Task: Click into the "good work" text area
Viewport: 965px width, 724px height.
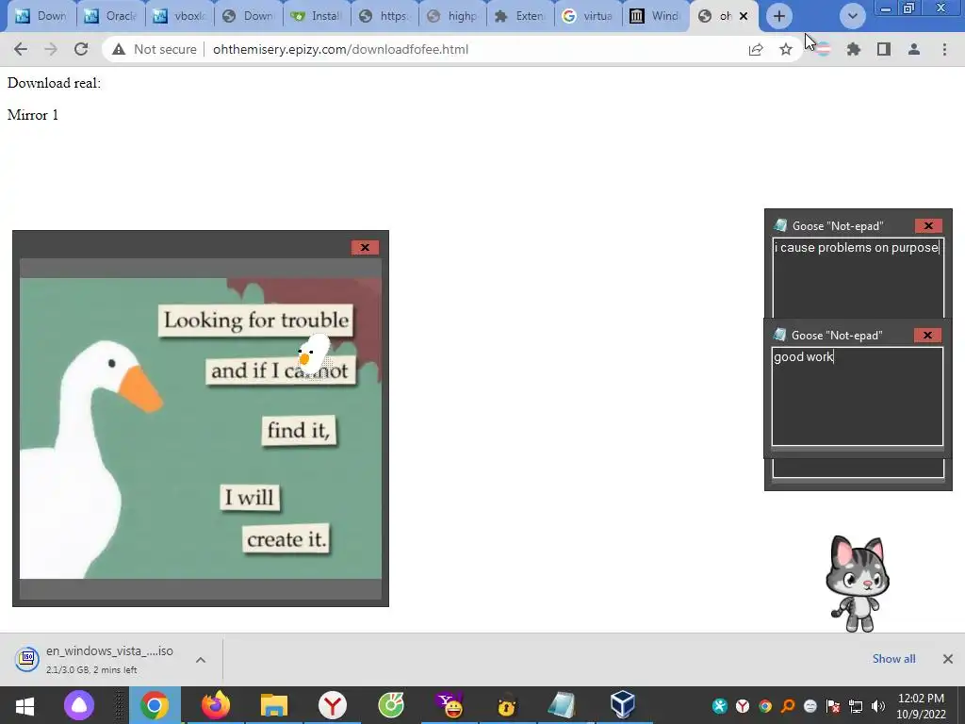Action: click(x=858, y=397)
